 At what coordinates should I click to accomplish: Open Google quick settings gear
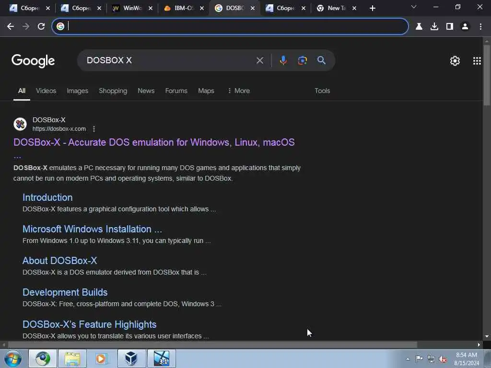pyautogui.click(x=455, y=61)
